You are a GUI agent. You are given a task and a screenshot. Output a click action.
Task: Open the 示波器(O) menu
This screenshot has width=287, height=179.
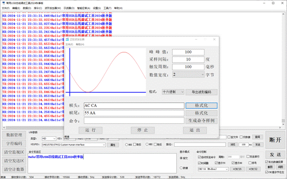[x=69, y=8]
